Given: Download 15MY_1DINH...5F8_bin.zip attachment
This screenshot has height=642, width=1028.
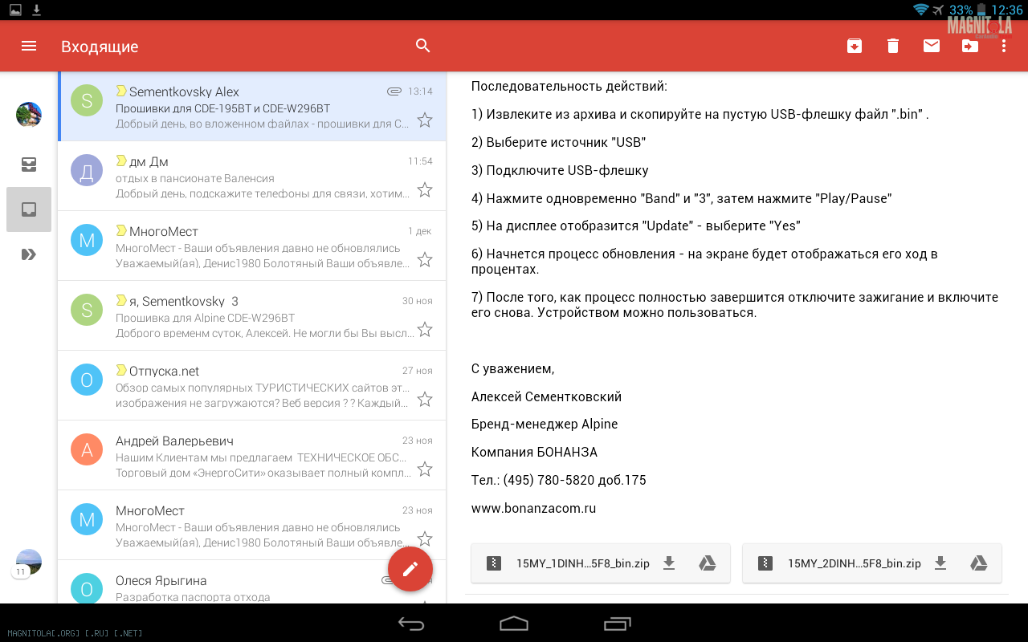Looking at the screenshot, I should click(x=669, y=563).
